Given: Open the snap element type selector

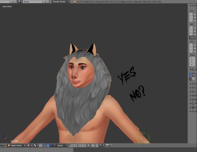Looking at the screenshot, I should (101, 145).
